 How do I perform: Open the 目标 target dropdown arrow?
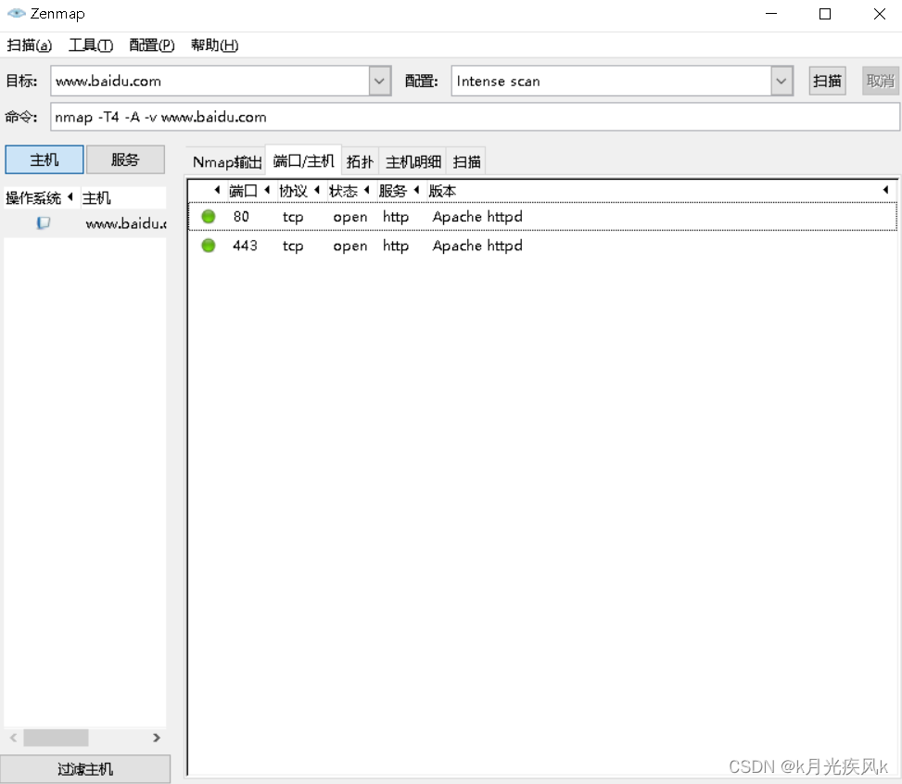tap(380, 82)
